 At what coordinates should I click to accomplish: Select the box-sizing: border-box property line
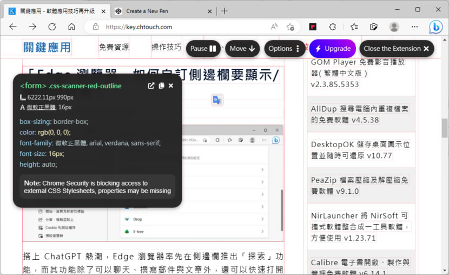54,122
